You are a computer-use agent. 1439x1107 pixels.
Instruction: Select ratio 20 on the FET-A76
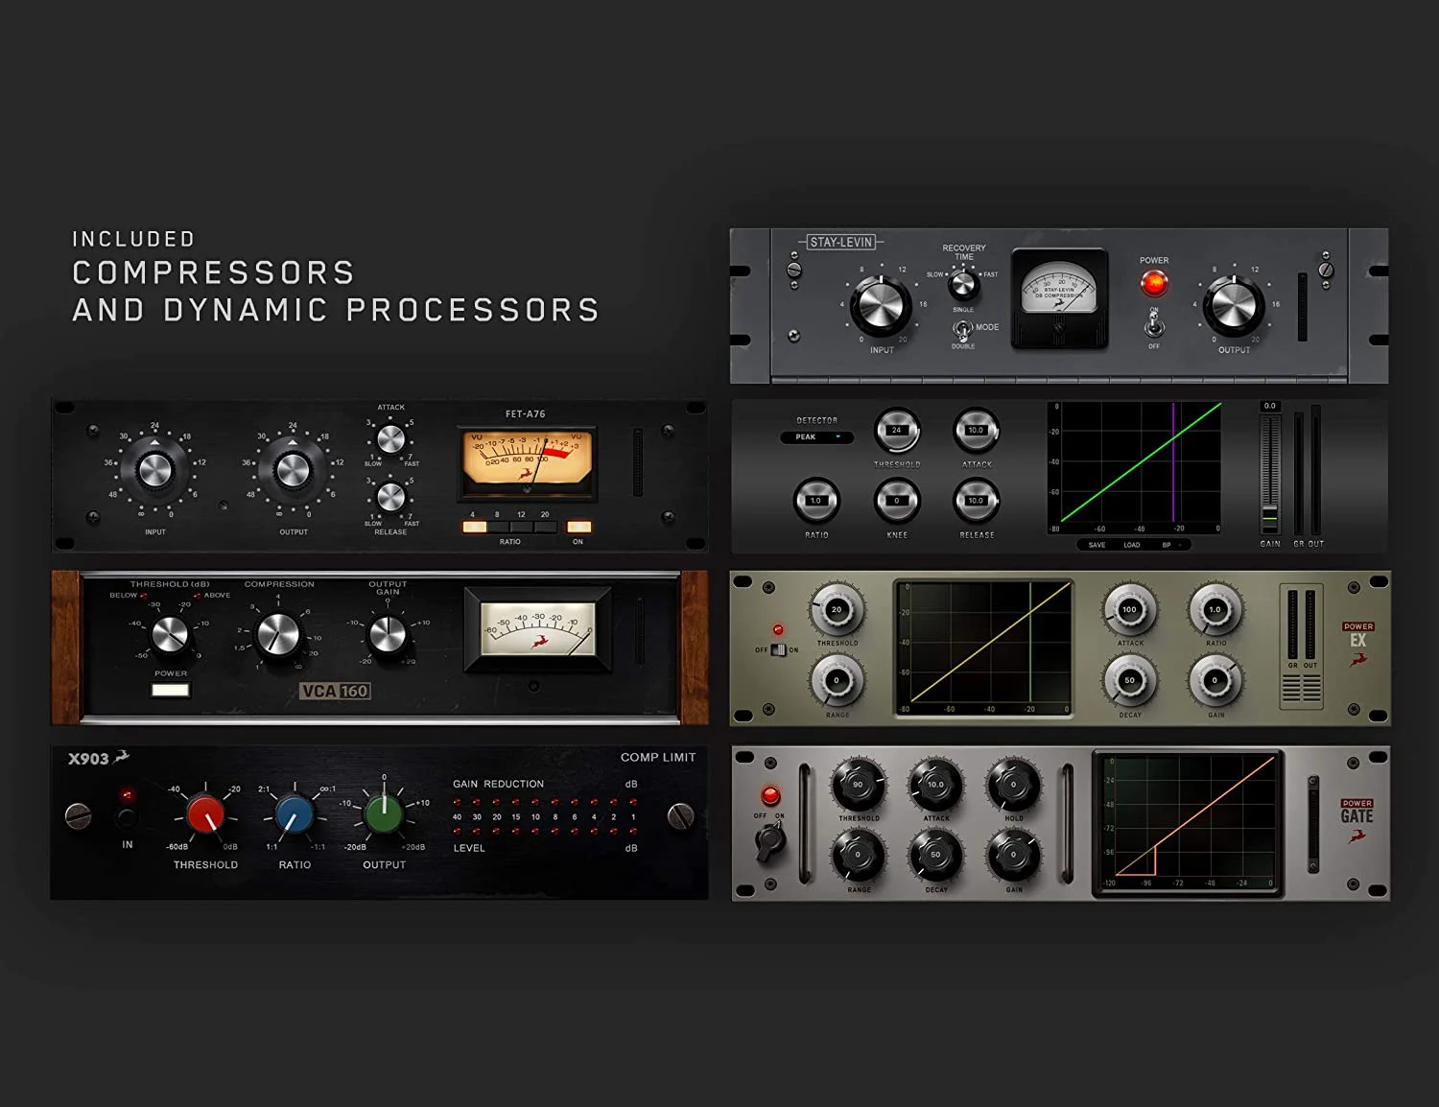pos(545,527)
